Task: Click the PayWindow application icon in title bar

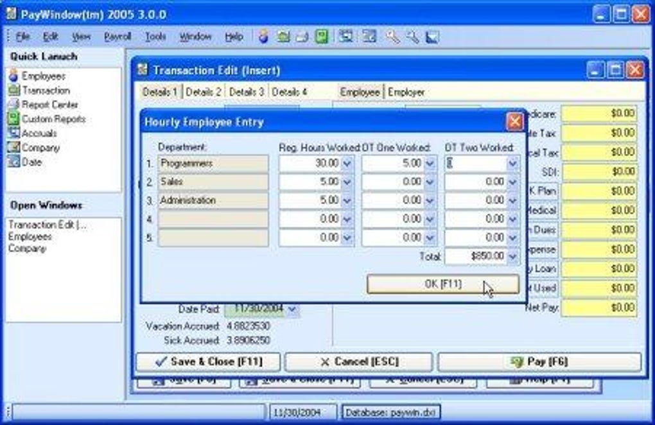Action: (12, 13)
